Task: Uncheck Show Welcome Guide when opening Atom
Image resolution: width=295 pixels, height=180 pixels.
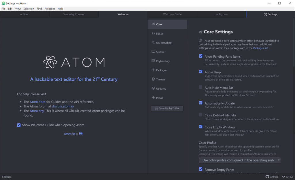Action: (x=19, y=125)
